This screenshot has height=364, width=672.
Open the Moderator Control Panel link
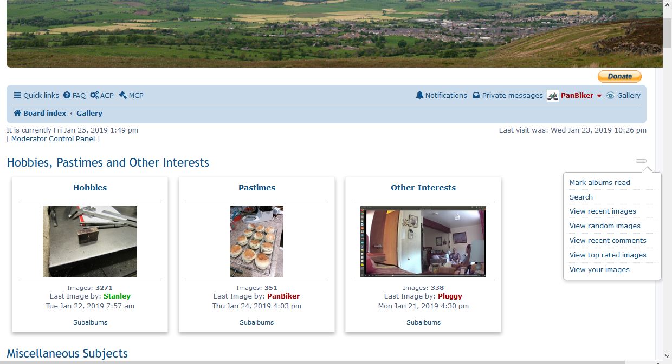point(53,139)
